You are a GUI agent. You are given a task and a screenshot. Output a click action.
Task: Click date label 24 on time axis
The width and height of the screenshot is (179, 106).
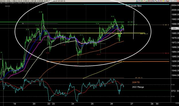73,104
